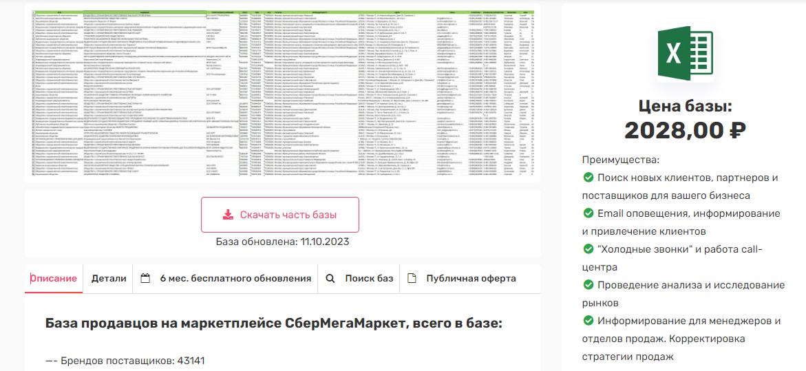Open the Детали tab

109,279
